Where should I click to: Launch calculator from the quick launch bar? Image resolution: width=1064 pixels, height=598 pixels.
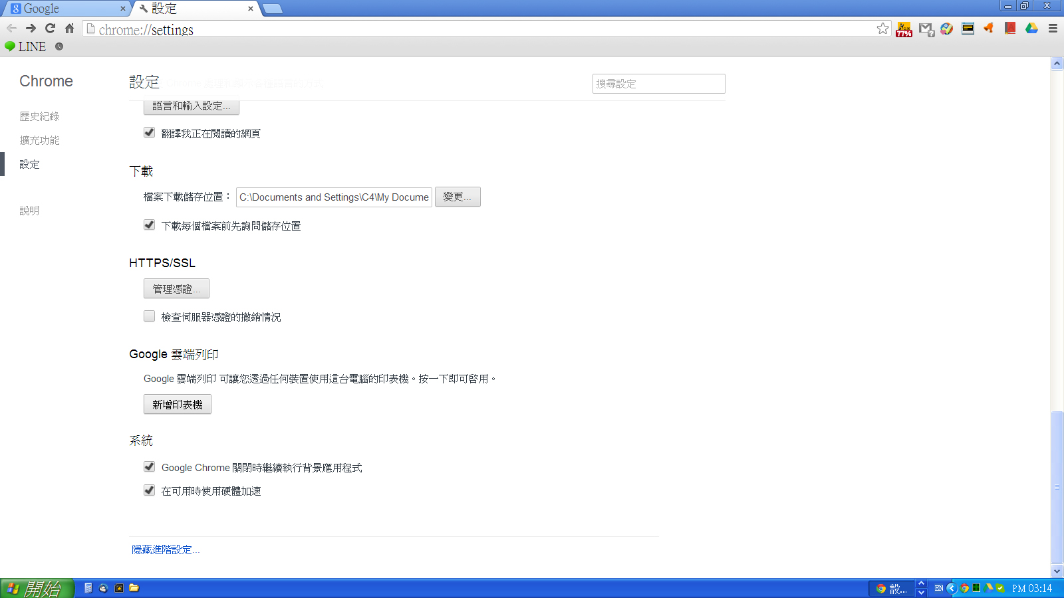88,588
